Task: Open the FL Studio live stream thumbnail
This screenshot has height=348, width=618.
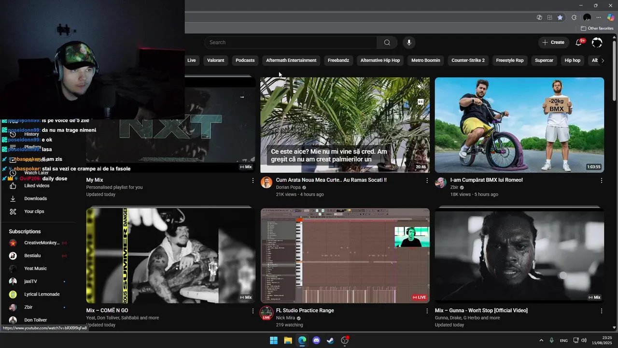Action: pyautogui.click(x=345, y=256)
